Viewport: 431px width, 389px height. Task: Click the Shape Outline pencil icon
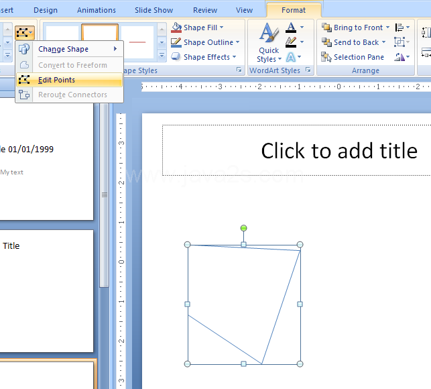[176, 42]
